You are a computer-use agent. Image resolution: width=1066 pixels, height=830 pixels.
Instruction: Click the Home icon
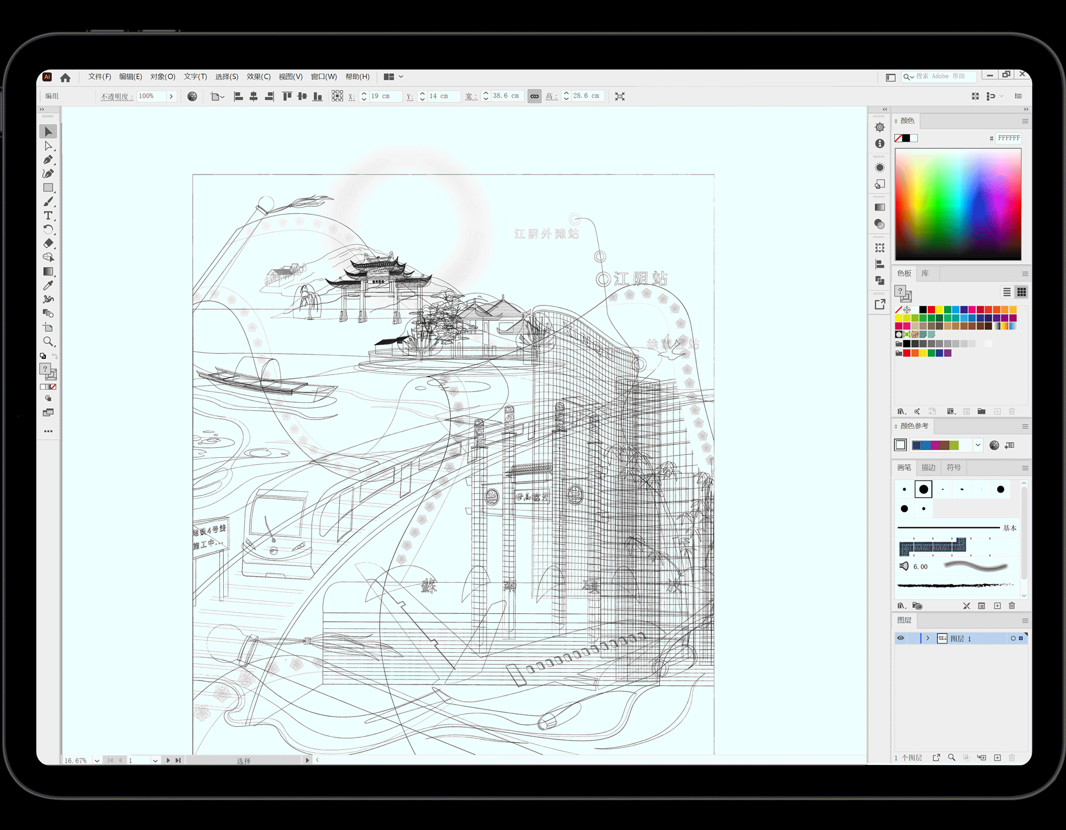(x=66, y=77)
